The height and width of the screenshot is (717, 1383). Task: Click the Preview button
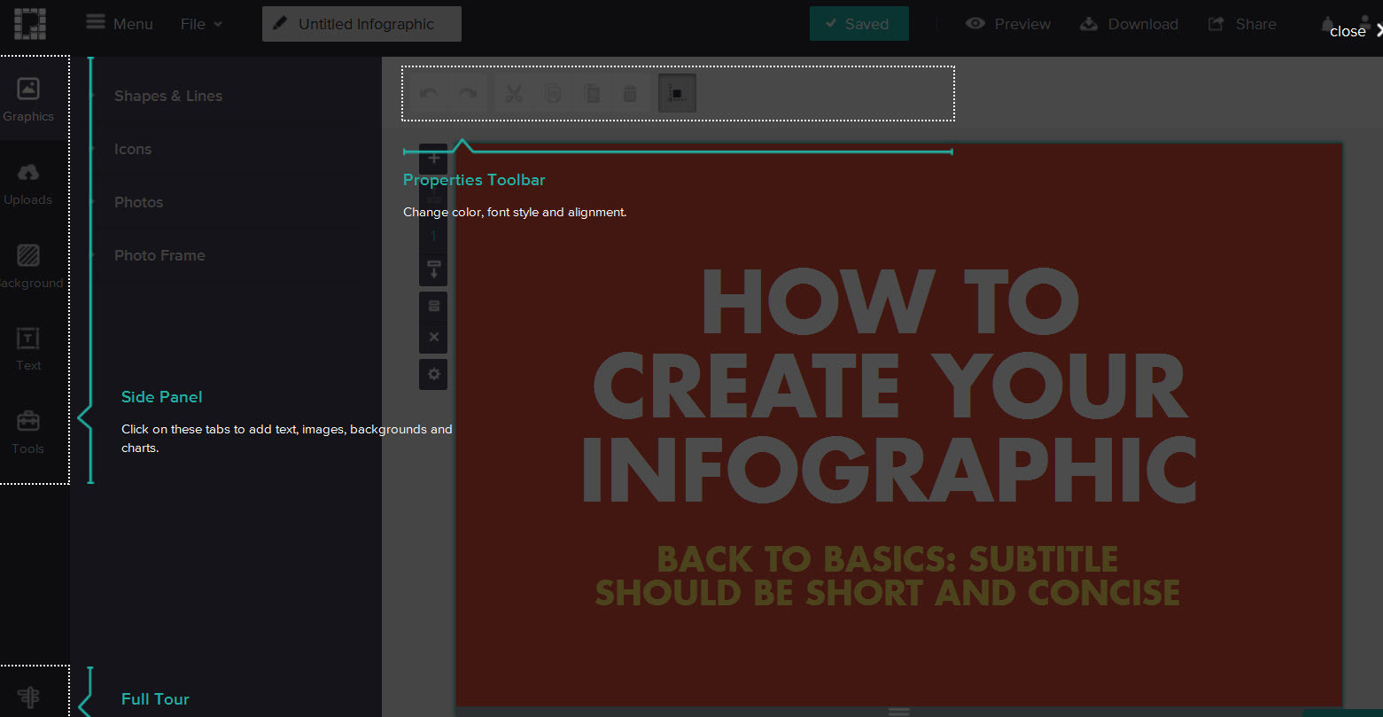(1008, 24)
